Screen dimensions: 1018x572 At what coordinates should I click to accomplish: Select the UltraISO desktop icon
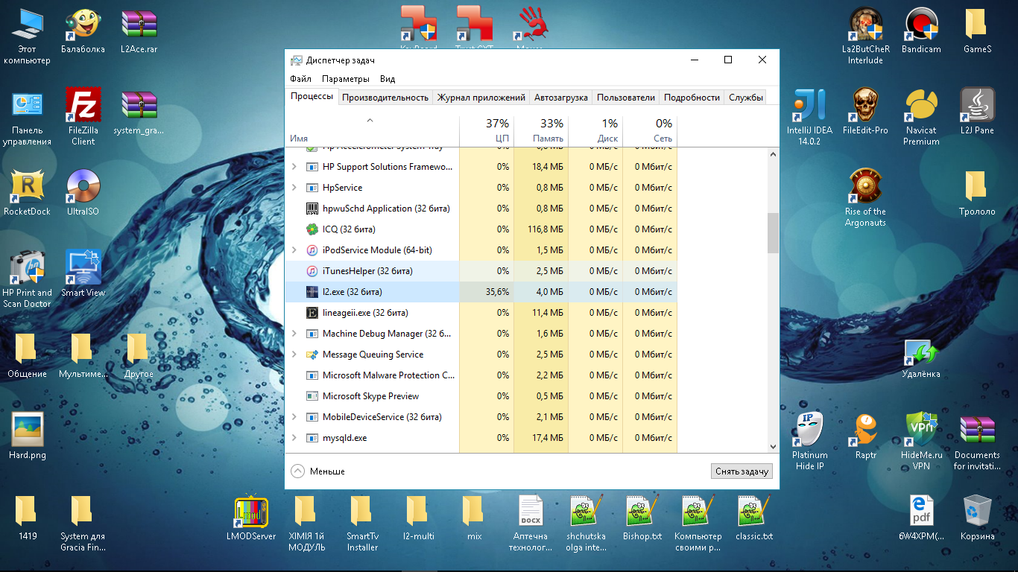(83, 192)
